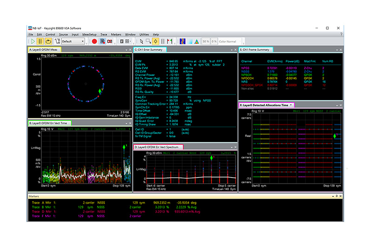The width and height of the screenshot is (372, 248).
Task: Close the Markers panel
Action: tap(339, 196)
